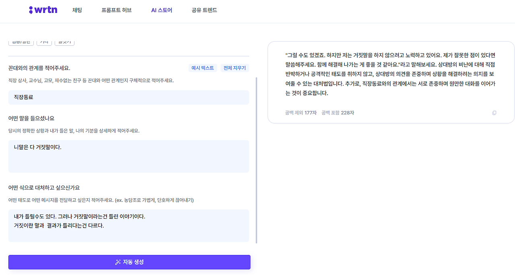This screenshot has height=275, width=515.
Task: Click the 내가 틀릴수도 있다 response textarea
Action: coord(129,226)
